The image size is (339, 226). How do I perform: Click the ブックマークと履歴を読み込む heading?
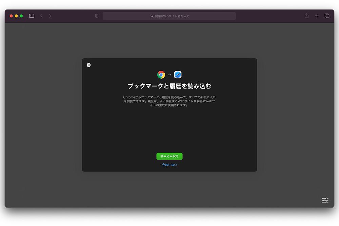pos(169,86)
